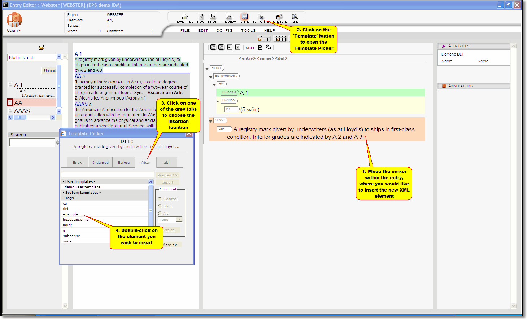Collapse the ENTRYHEADER node triangle
Screen dimensions: 527x321
[211, 77]
